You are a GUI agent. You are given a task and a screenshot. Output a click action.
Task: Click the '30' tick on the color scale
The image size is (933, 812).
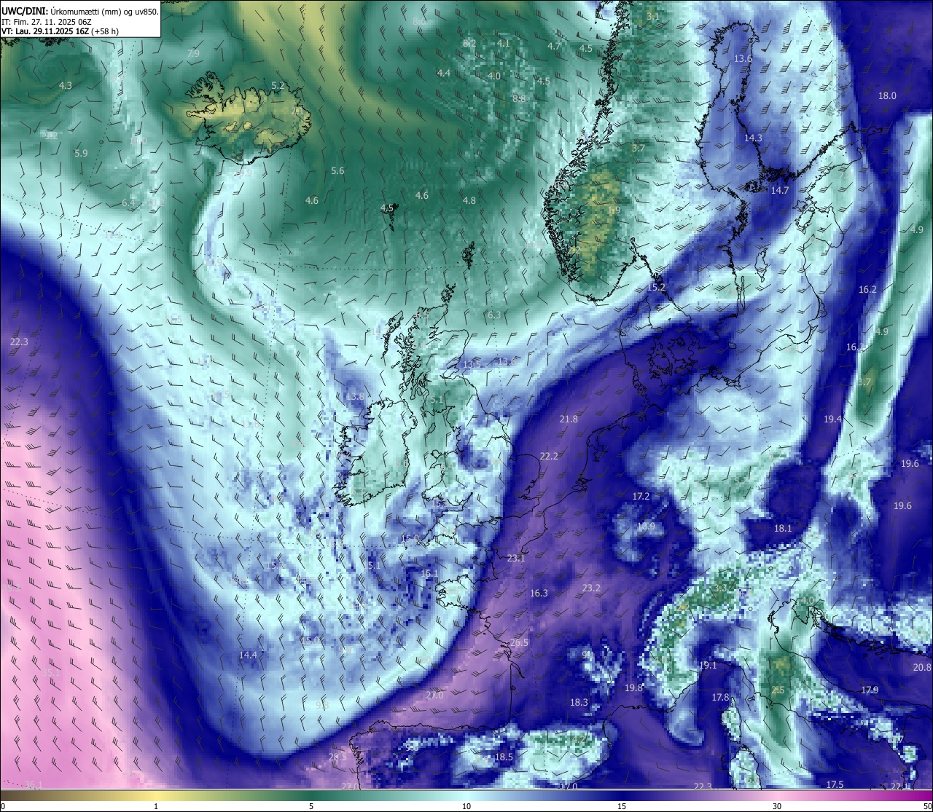tap(777, 806)
